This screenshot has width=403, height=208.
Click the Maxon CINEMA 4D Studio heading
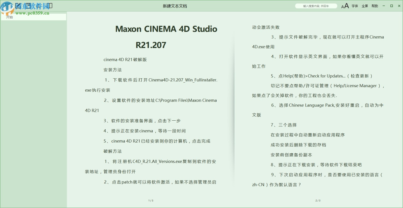click(166, 29)
